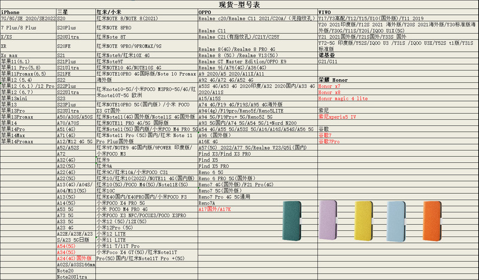Select the 'Reno7A' cell
The height and width of the screenshot is (280, 479).
(257, 203)
